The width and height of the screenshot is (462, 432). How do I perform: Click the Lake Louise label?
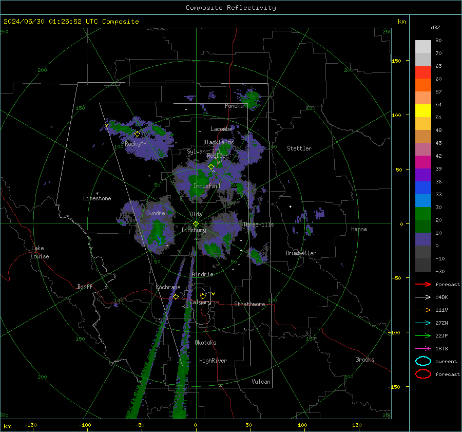[40, 252]
